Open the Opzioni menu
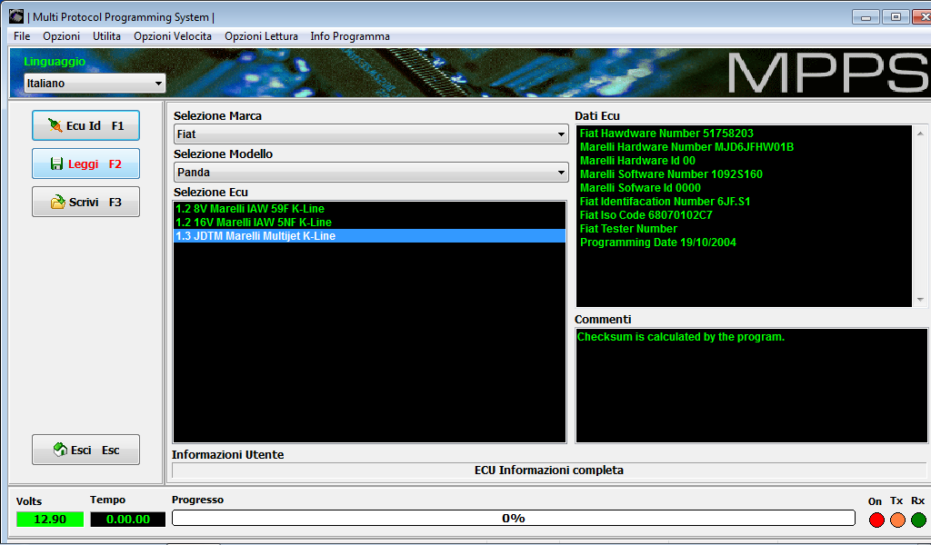 [x=61, y=36]
